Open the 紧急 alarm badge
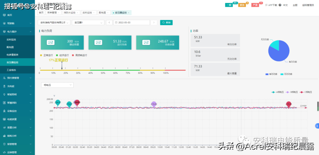 [242, 5]
